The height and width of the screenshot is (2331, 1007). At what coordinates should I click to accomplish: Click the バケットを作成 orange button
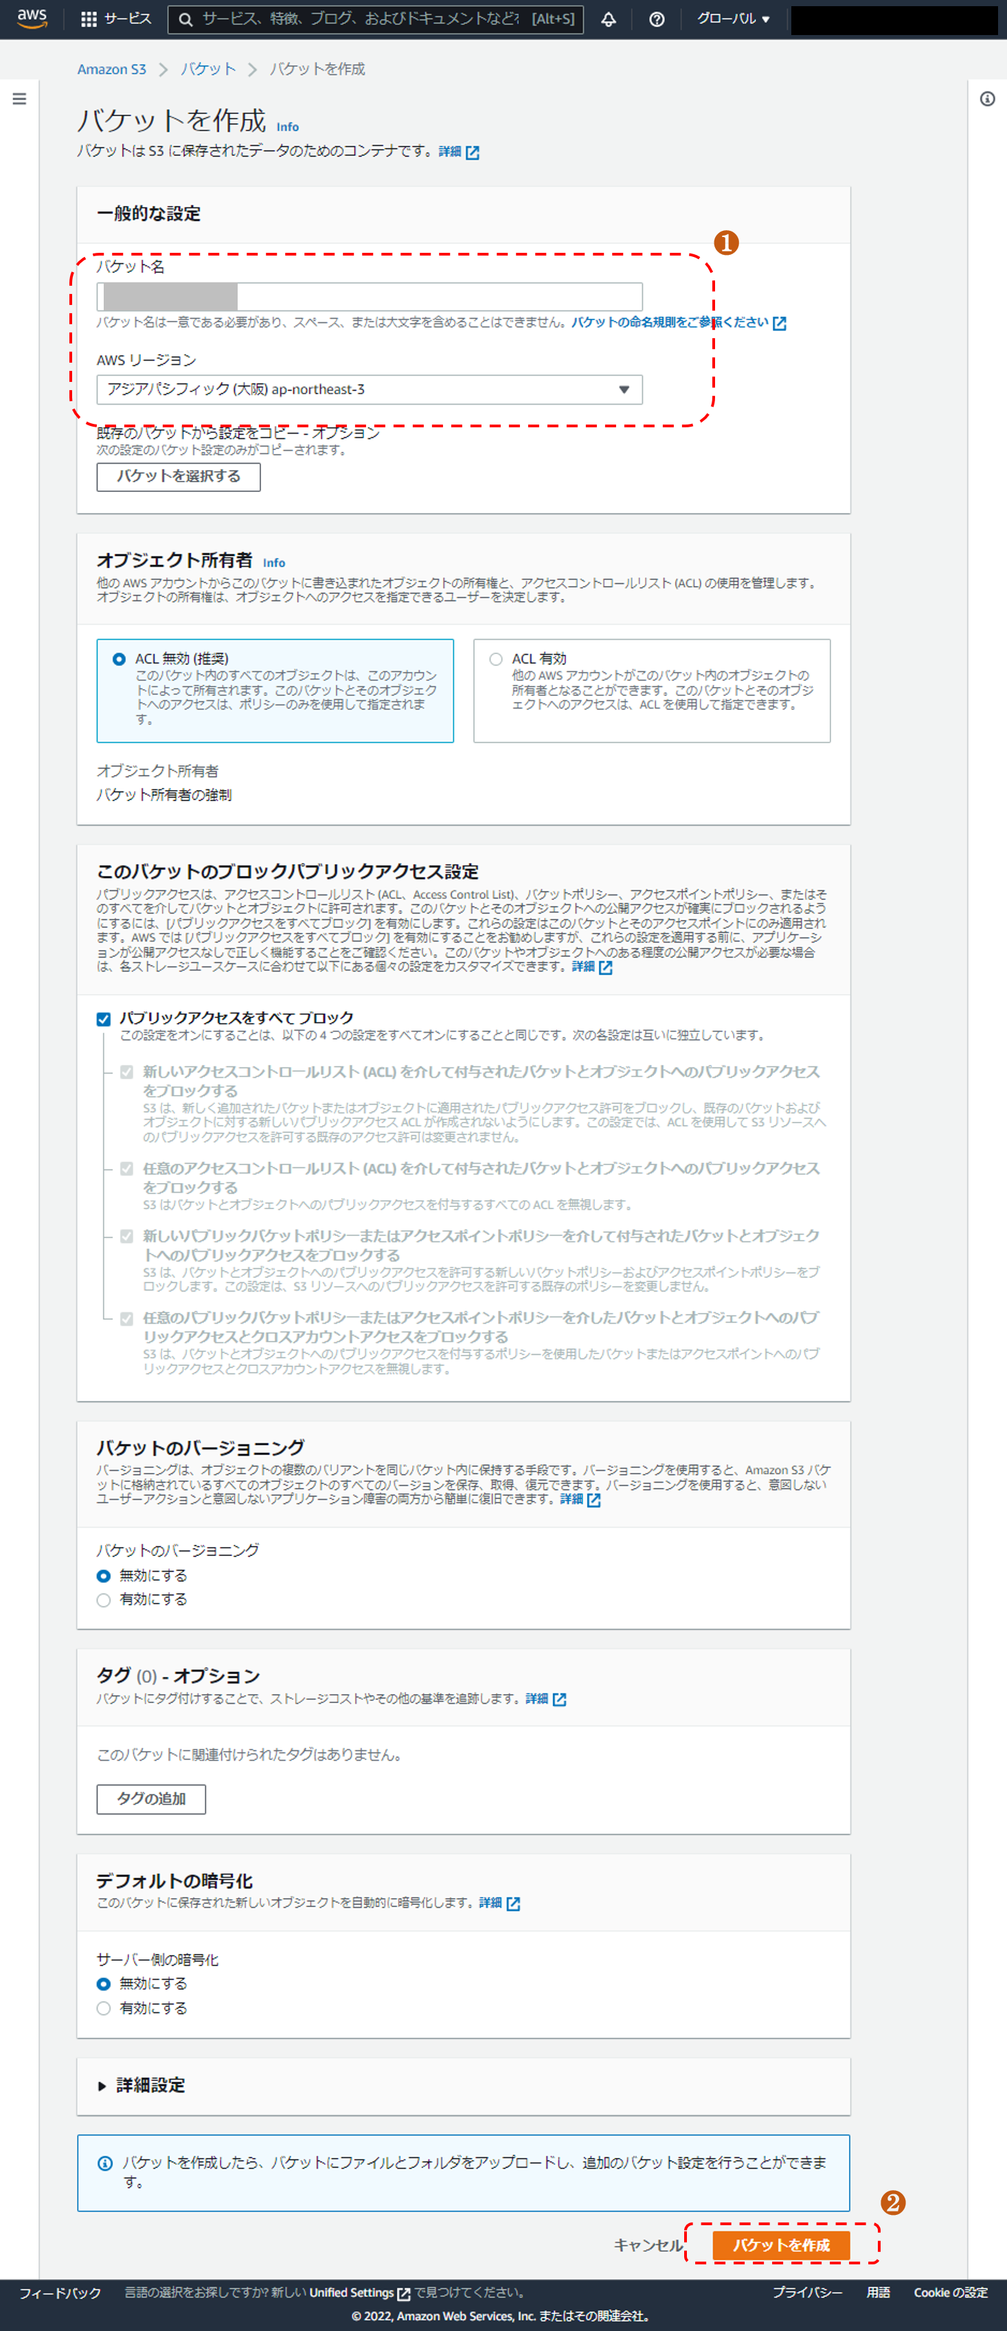coord(781,2245)
